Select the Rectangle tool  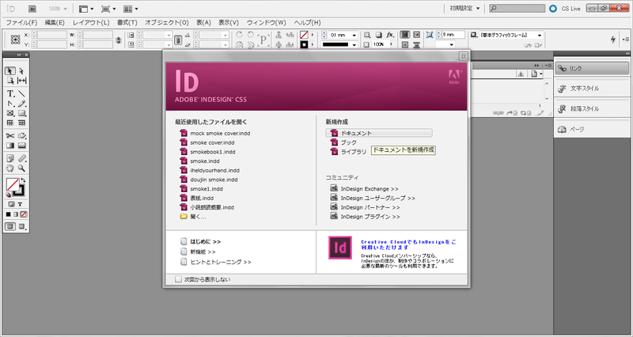22,113
